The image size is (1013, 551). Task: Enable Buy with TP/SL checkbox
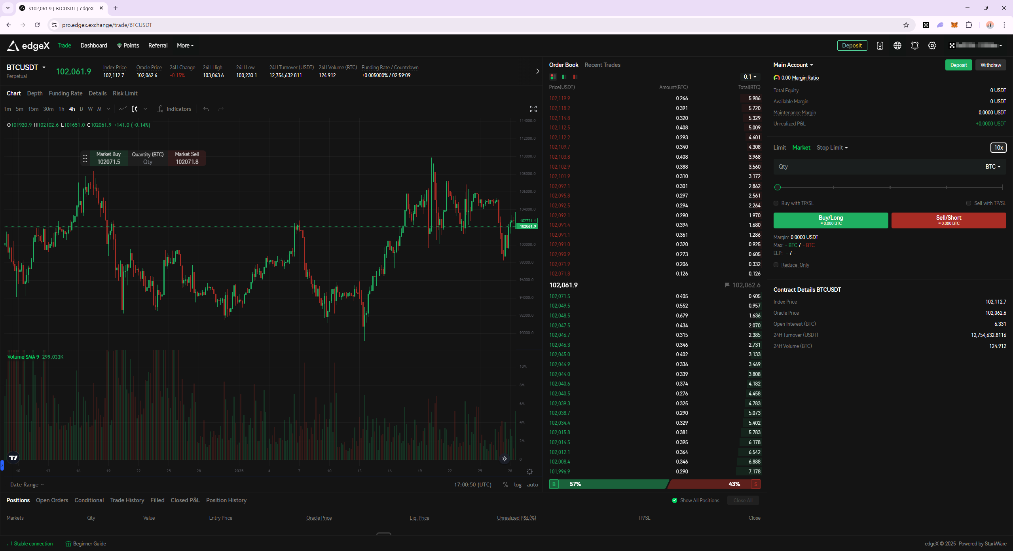coord(776,203)
